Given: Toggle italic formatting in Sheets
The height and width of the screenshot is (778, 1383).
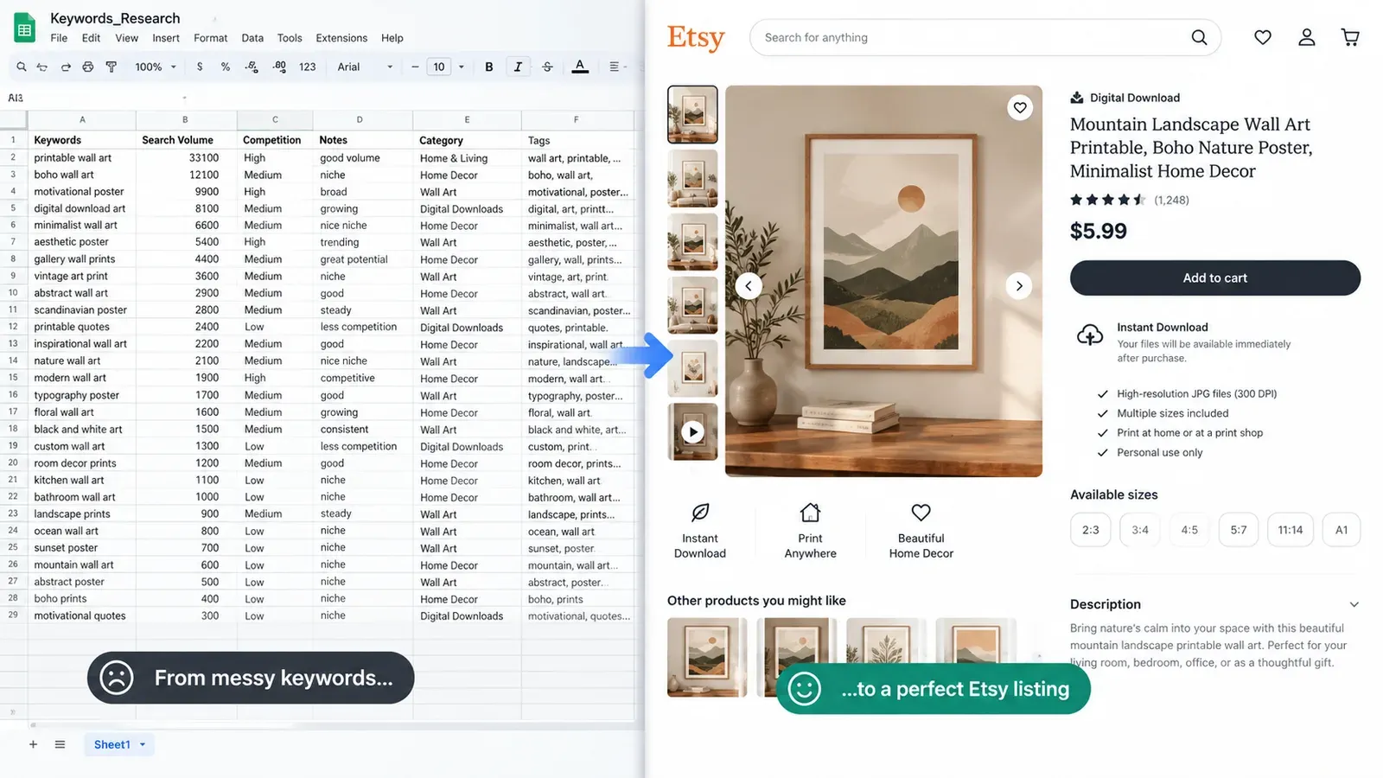Looking at the screenshot, I should pyautogui.click(x=518, y=67).
